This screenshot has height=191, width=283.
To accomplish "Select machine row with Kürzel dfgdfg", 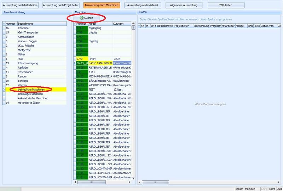I will click(103, 32).
